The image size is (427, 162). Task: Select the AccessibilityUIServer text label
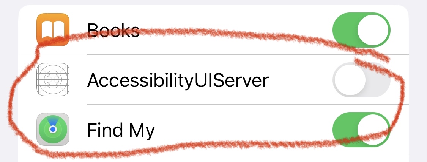[178, 80]
